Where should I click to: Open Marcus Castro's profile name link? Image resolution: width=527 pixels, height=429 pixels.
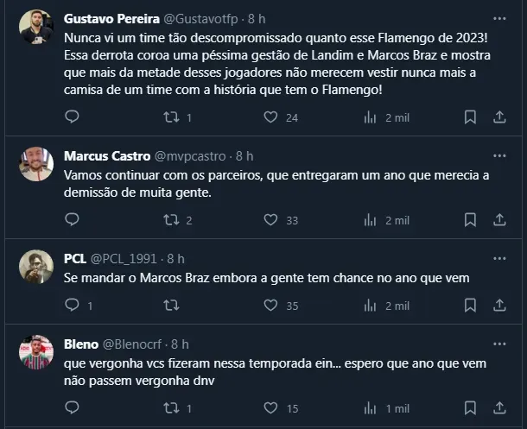[106, 156]
